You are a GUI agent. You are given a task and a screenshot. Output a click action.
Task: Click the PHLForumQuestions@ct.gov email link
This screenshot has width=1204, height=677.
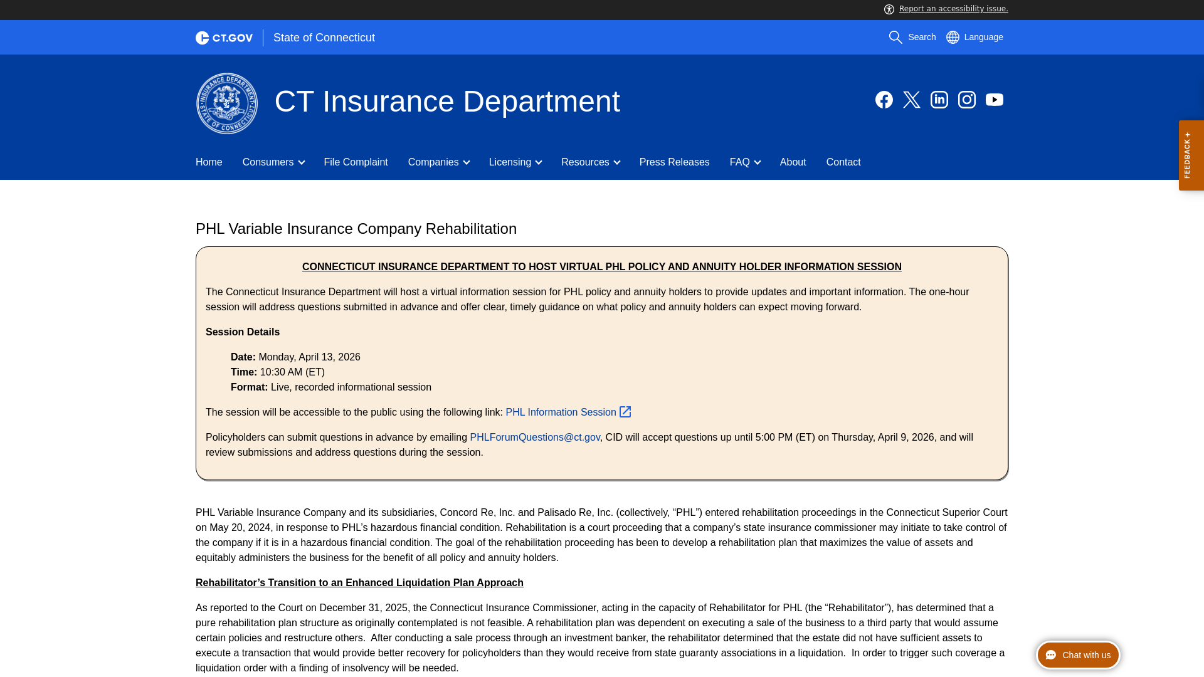(x=535, y=438)
